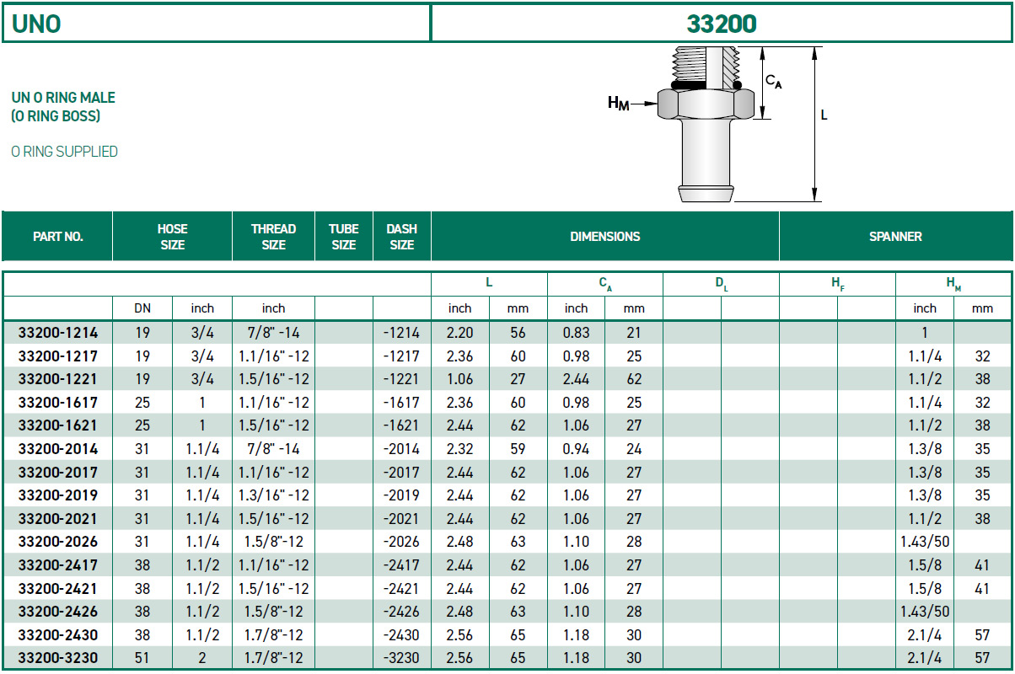
Task: Click dash size -2019 cell
Action: [400, 495]
